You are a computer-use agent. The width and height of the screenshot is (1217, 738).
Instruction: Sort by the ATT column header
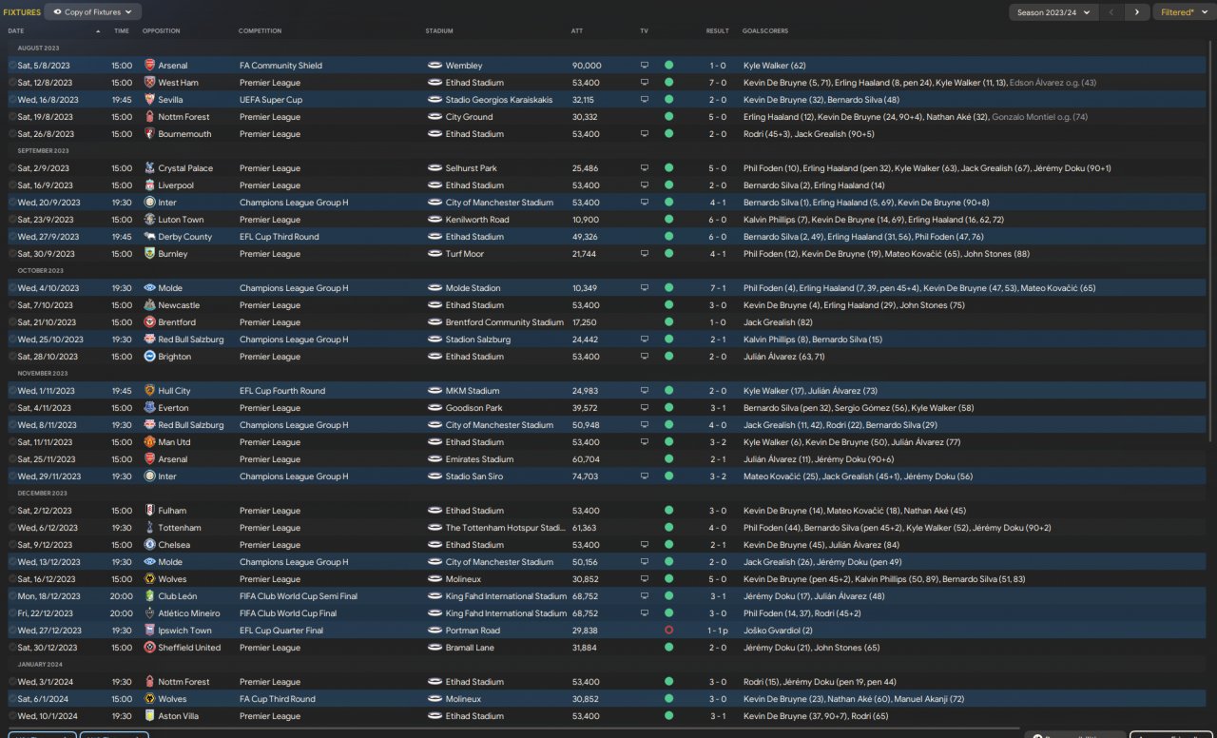click(x=577, y=31)
